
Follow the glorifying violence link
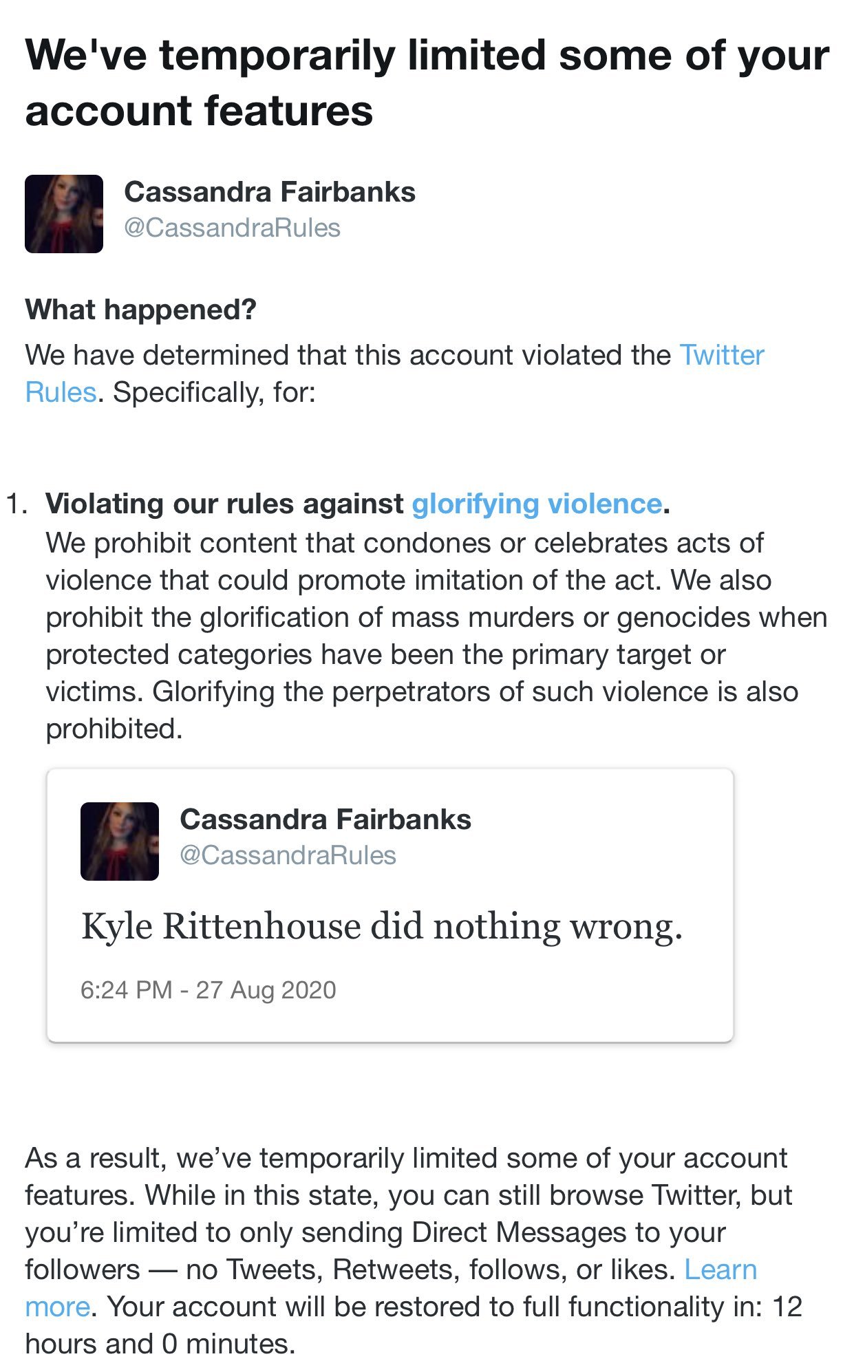pyautogui.click(x=537, y=504)
